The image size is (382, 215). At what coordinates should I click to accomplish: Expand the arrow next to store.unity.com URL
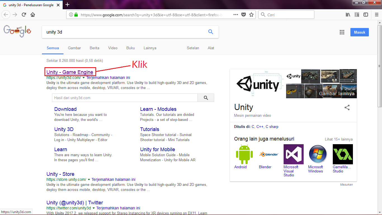coord(89,179)
